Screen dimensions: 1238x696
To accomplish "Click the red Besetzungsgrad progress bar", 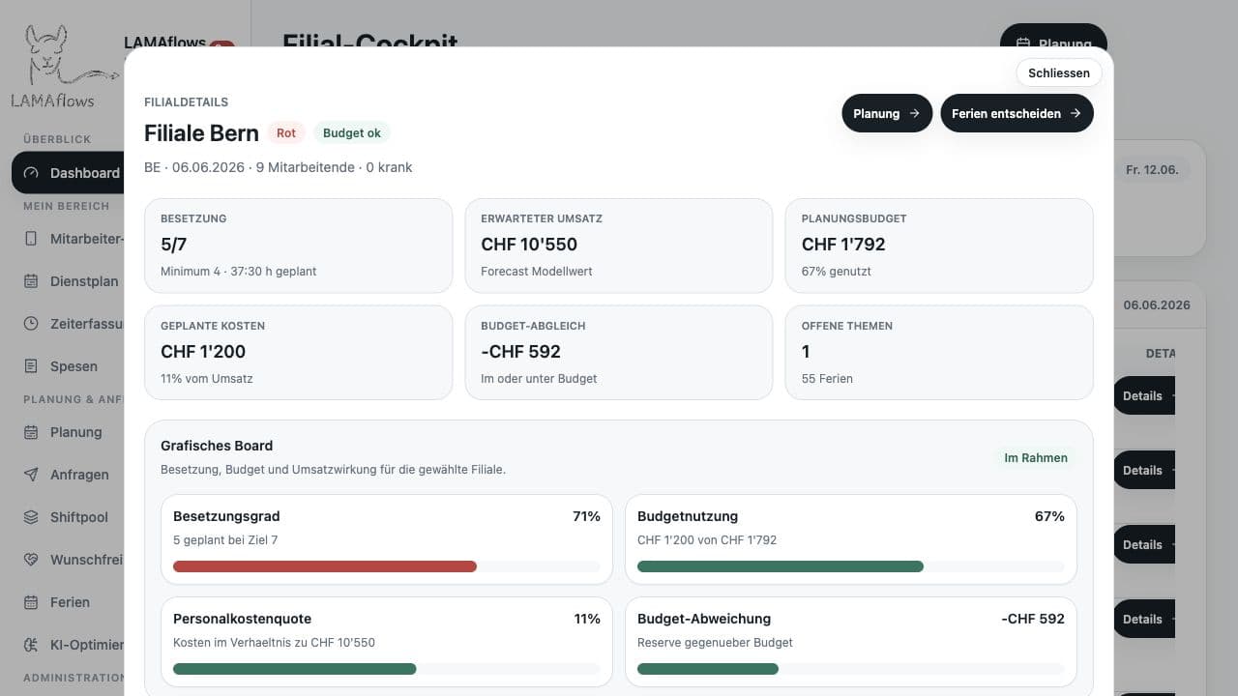I will [325, 566].
